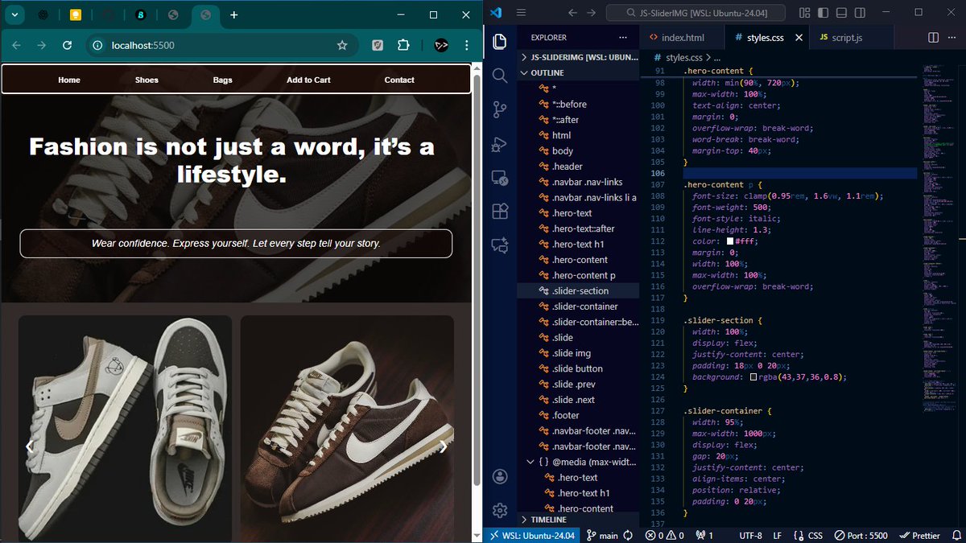Click the main git branch in status bar
Viewport: 966px width, 543px height.
pos(602,535)
